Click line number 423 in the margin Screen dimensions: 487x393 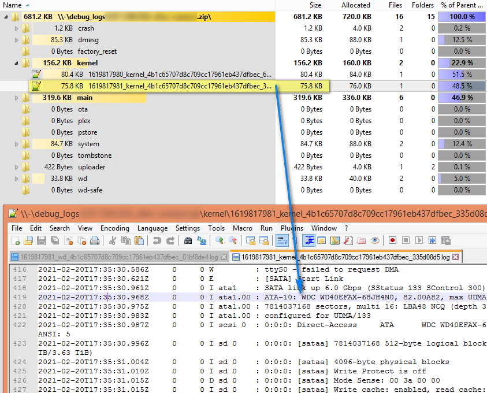coord(20,344)
